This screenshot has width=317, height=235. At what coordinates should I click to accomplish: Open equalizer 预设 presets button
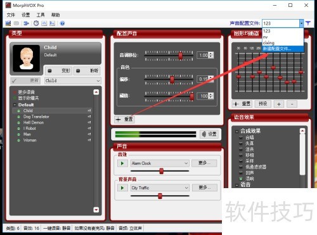click(263, 104)
